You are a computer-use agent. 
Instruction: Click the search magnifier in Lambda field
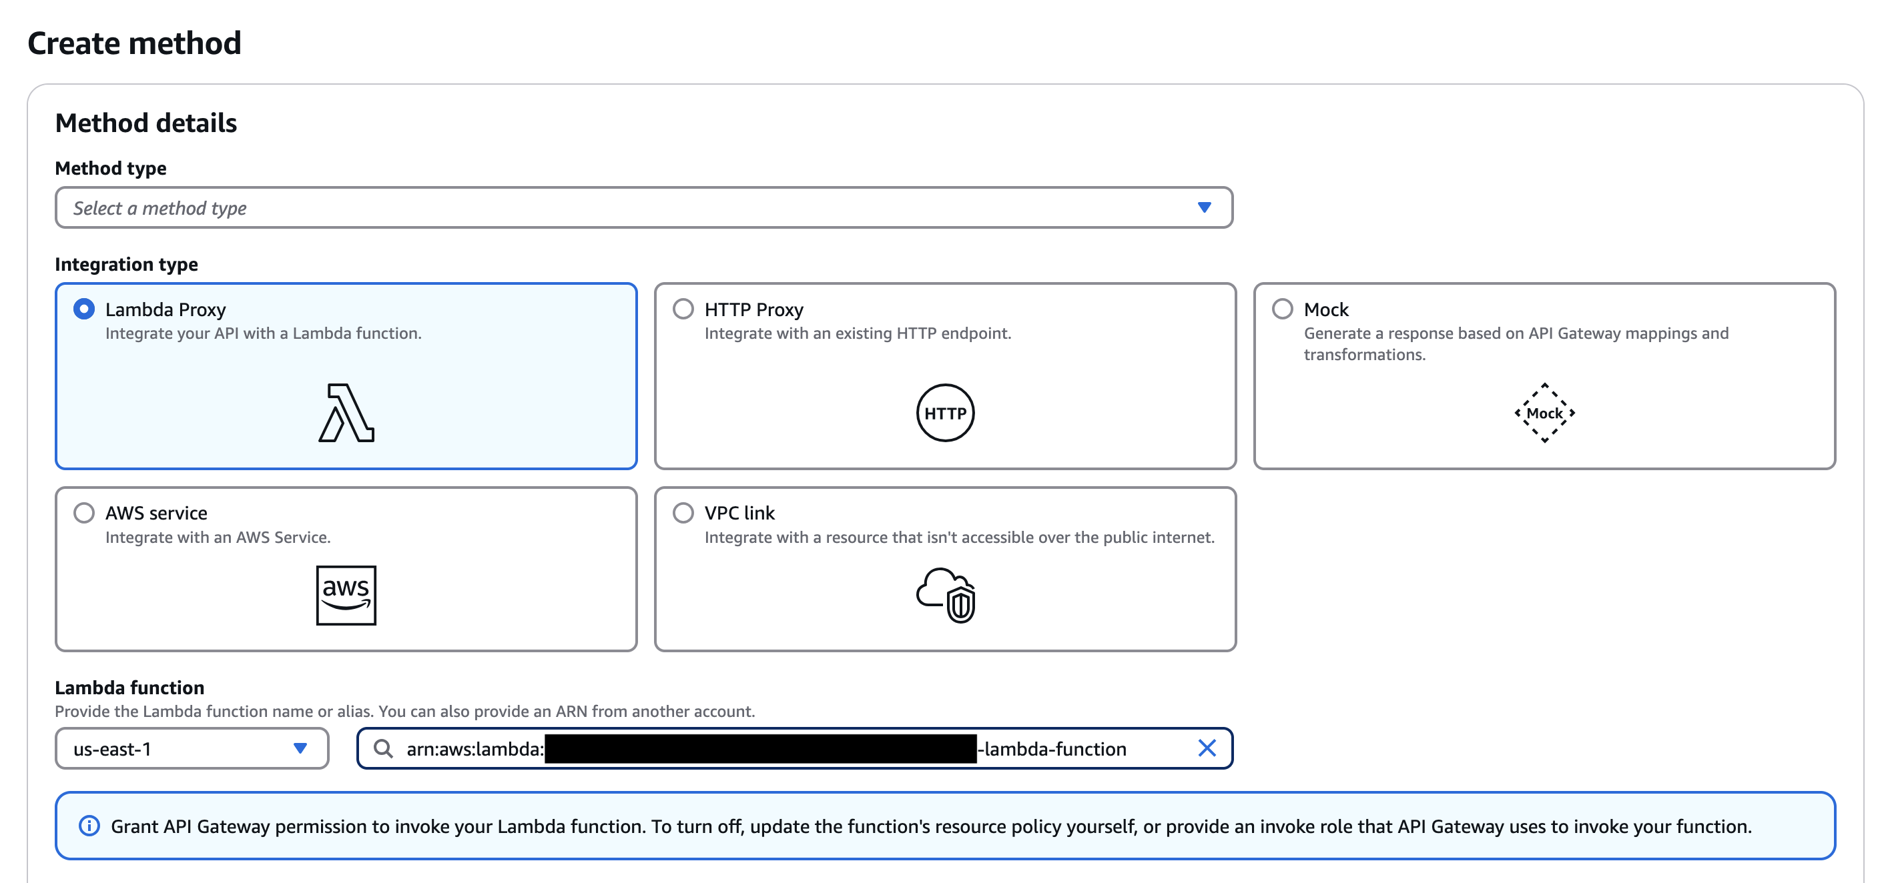point(383,748)
